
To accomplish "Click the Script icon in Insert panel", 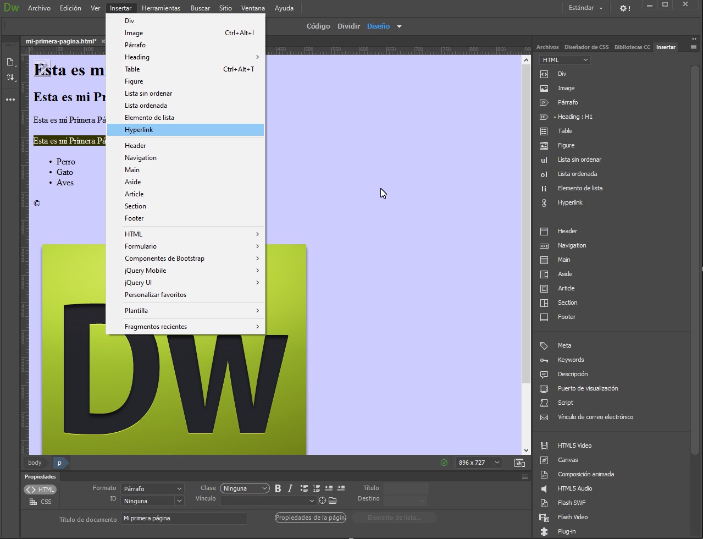I will tap(544, 403).
